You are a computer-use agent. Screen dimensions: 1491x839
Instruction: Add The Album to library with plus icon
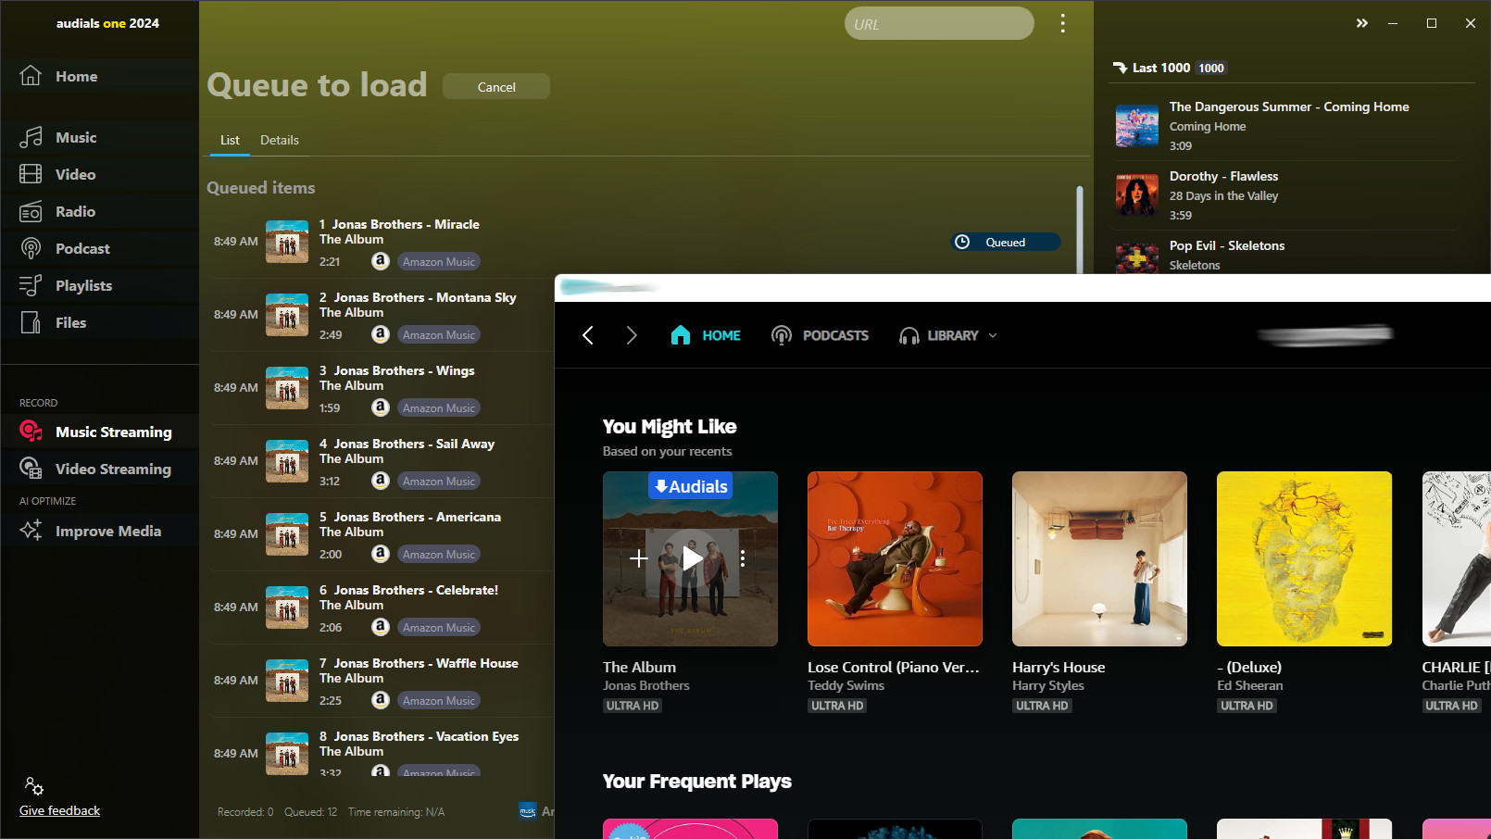click(639, 557)
